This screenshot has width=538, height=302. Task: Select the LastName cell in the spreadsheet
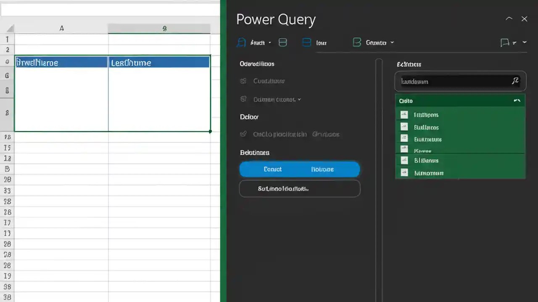coord(159,62)
